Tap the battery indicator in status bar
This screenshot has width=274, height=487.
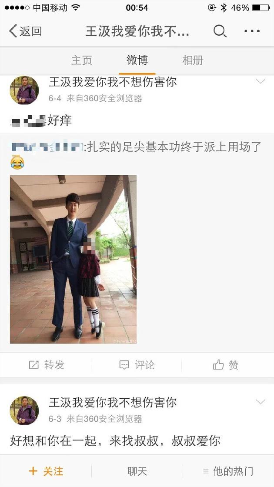[261, 7]
